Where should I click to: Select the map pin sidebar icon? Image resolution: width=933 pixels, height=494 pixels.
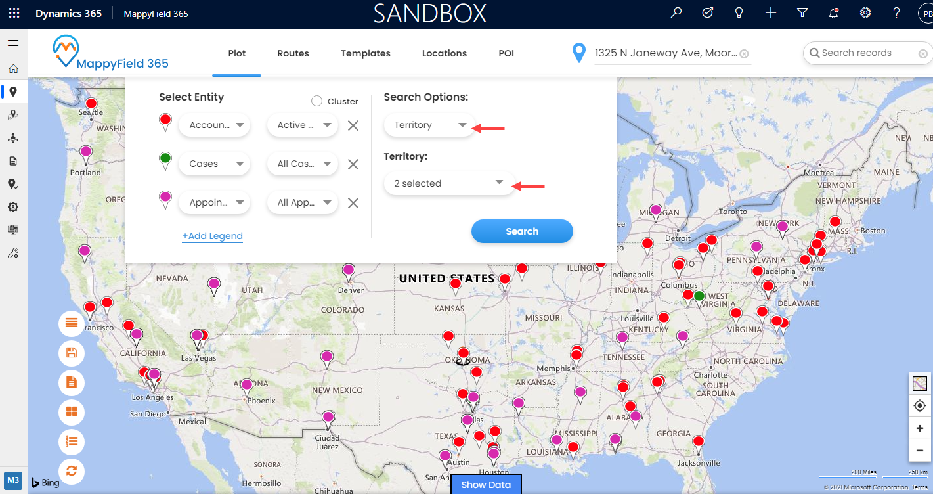[x=13, y=92]
